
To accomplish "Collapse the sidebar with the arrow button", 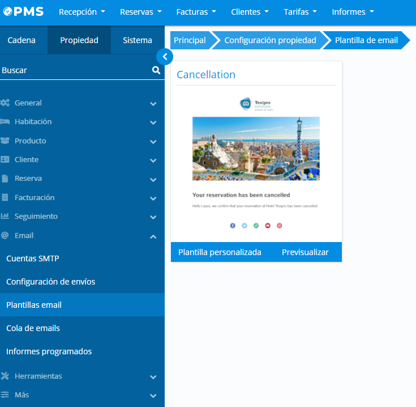I will (164, 56).
